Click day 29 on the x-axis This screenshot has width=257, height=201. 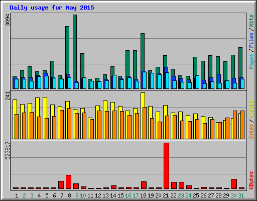[226, 195]
